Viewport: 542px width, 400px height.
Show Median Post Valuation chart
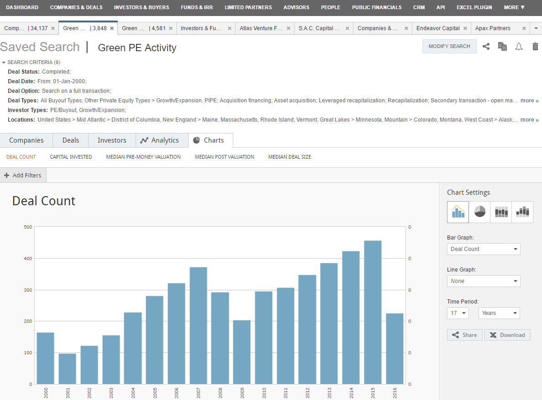224,157
